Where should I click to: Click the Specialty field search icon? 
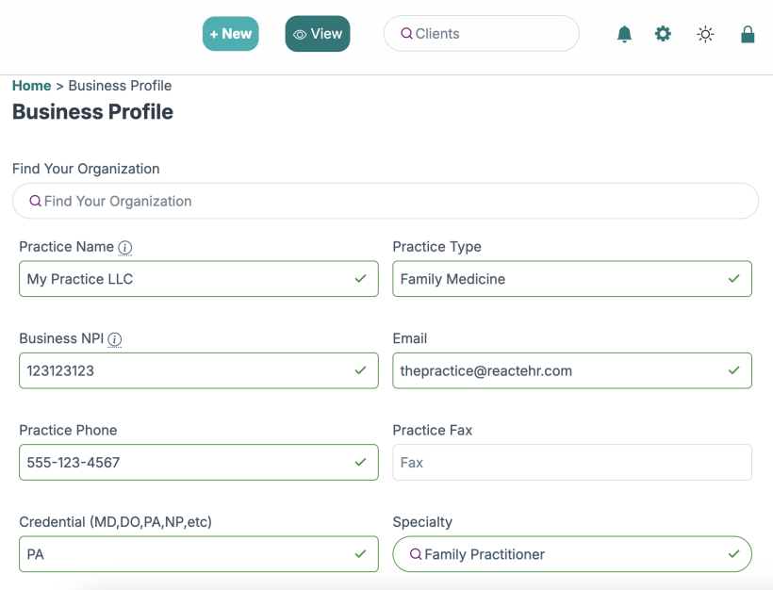(415, 554)
